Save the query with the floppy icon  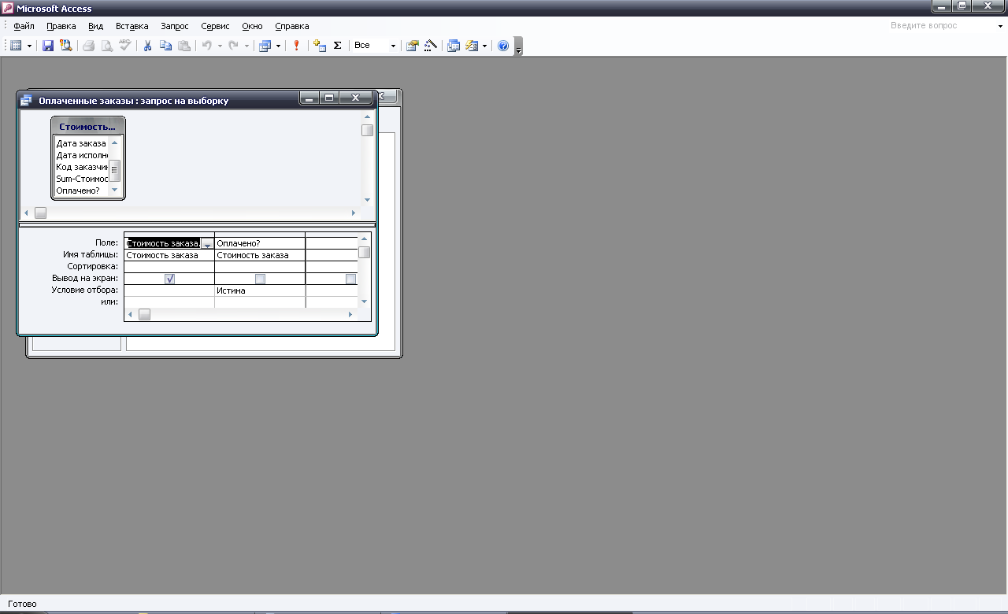pyautogui.click(x=48, y=46)
